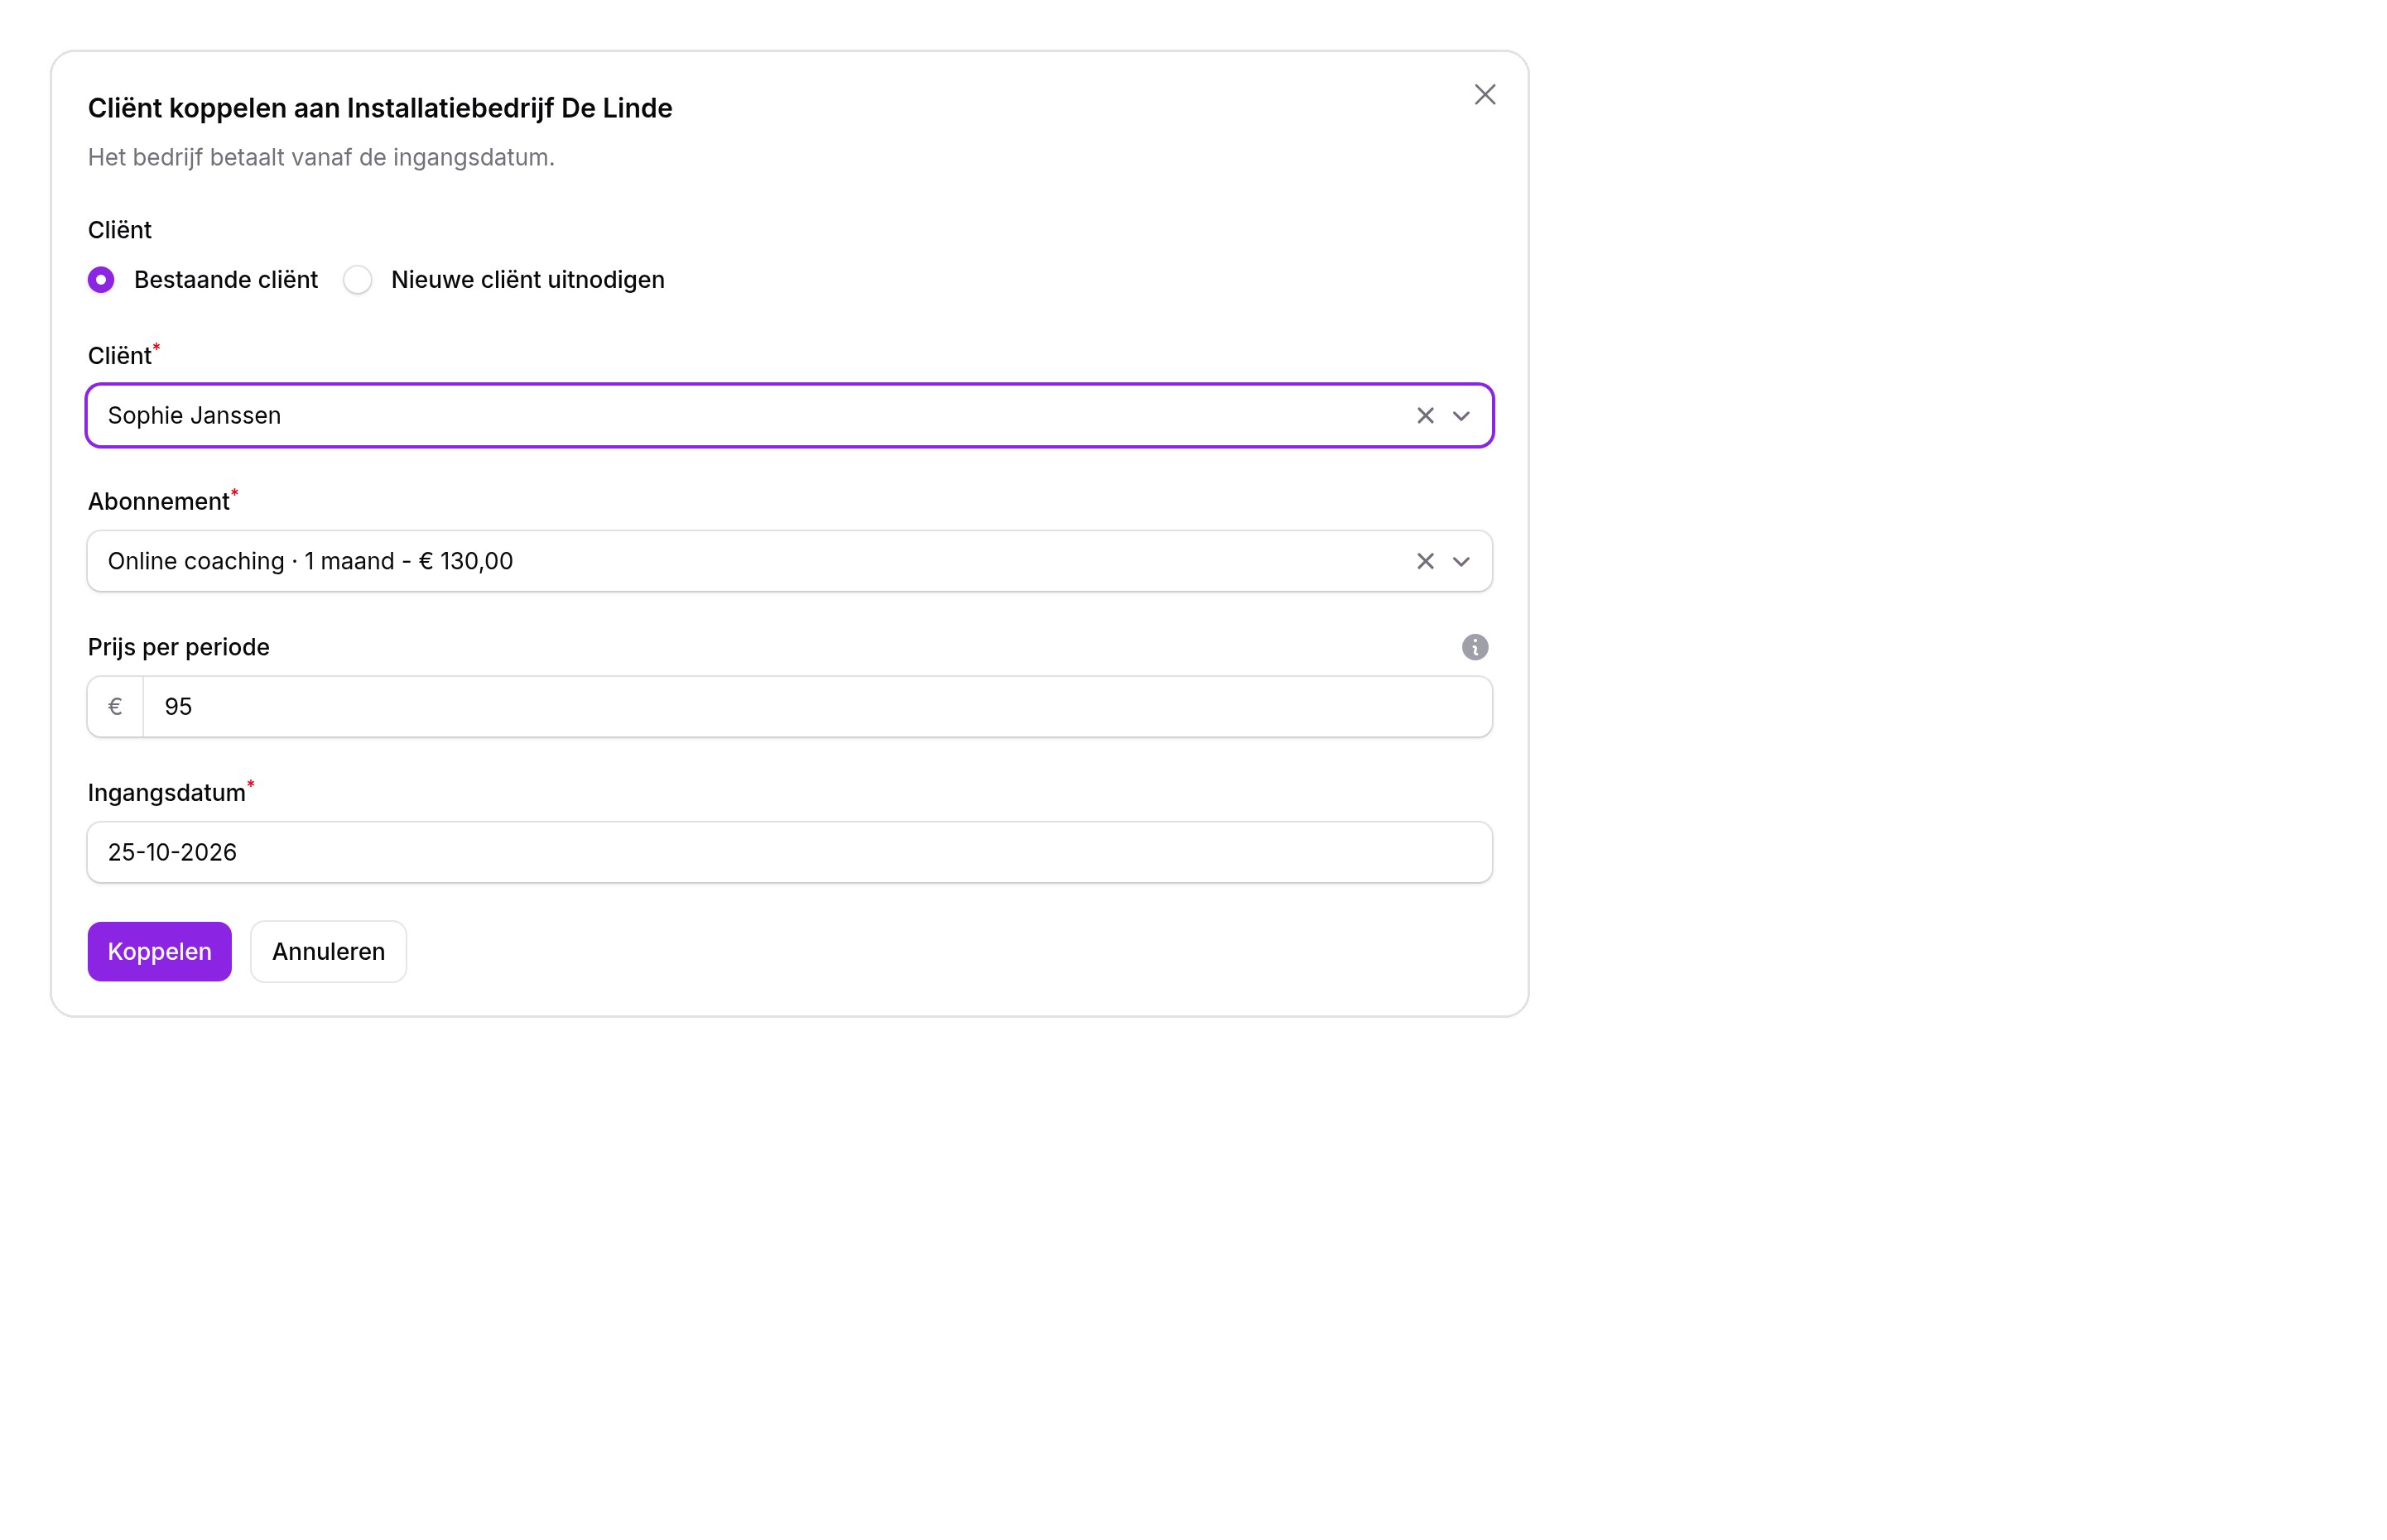Expand the Abonnement dropdown chevron
Viewport: 2387px width, 1540px height.
tap(1461, 562)
